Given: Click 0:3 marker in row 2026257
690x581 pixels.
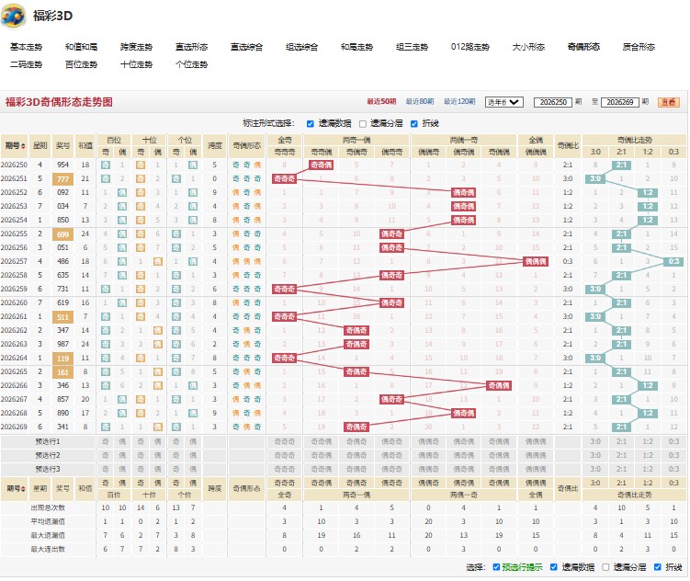Looking at the screenshot, I should point(673,261).
